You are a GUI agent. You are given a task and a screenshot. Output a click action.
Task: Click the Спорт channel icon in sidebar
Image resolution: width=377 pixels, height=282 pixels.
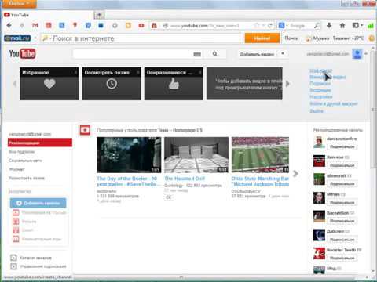point(16,230)
